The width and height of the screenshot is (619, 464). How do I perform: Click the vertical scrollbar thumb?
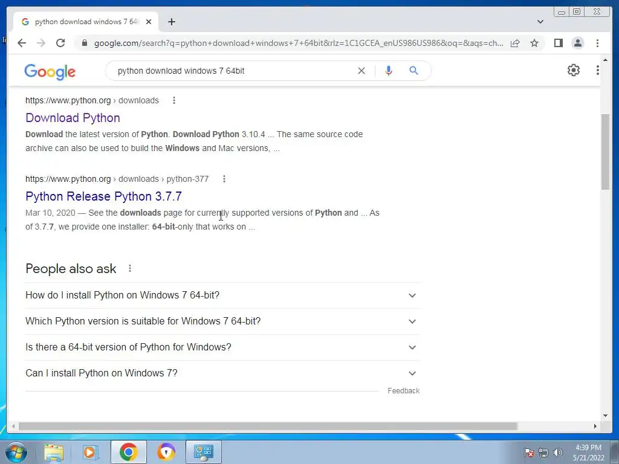[x=605, y=152]
